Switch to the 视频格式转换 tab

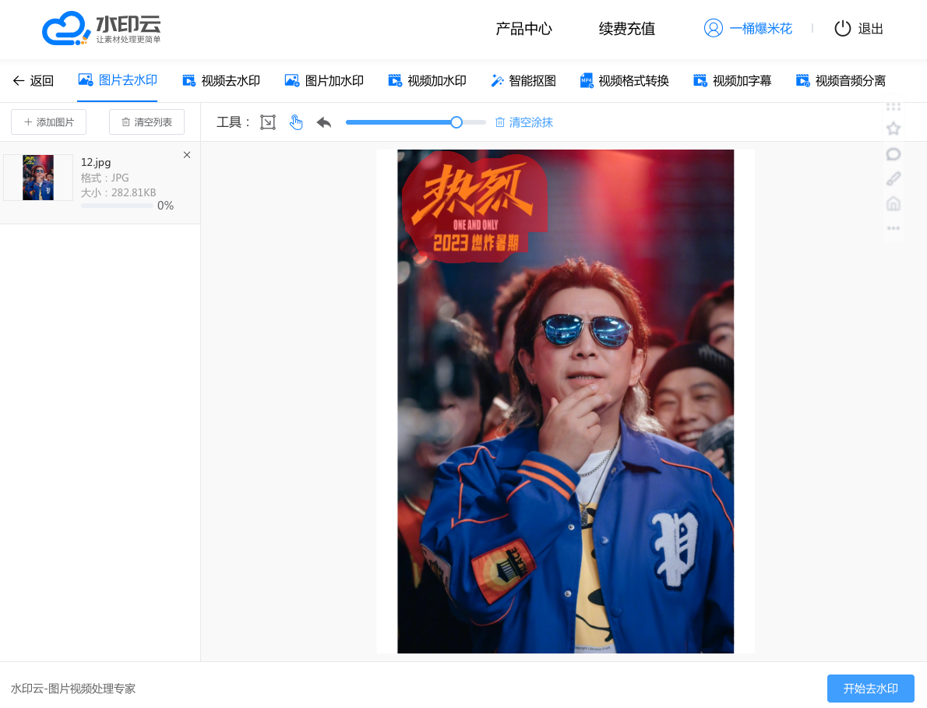(x=634, y=80)
